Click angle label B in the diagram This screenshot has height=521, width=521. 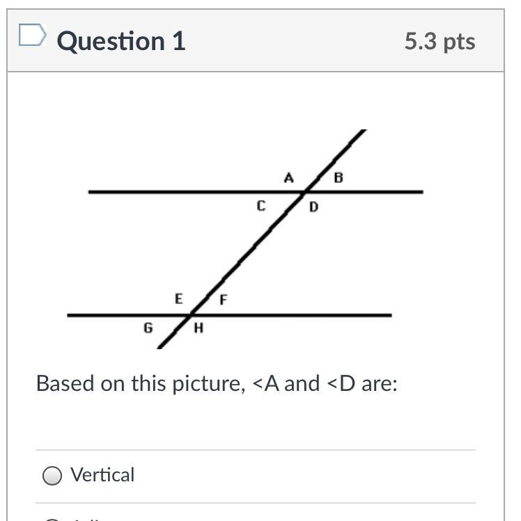click(339, 178)
